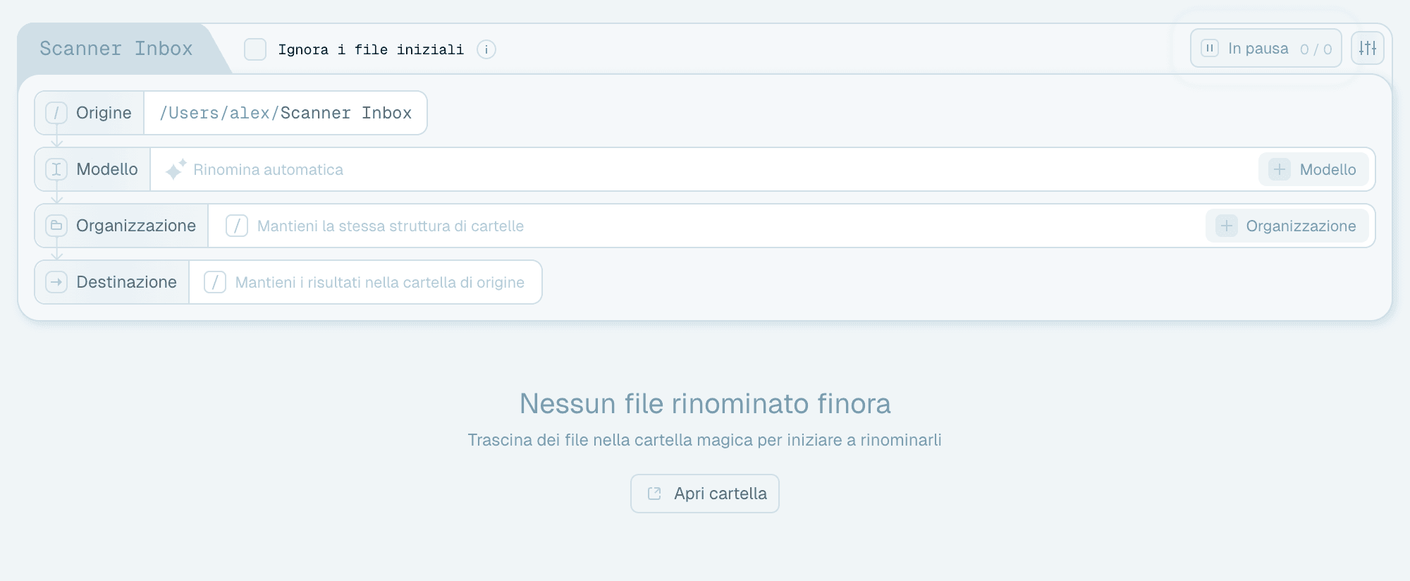Click the /Users/alex/Scanner Inbox path field

tap(286, 113)
